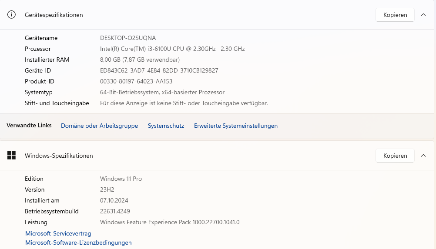Open Erweiterte Systemeinstellungen link
Viewport: 436px width, 249px height.
pos(236,126)
